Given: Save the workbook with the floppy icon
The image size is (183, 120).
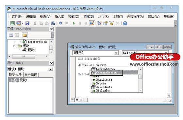Looking at the screenshot, I should [27, 23].
